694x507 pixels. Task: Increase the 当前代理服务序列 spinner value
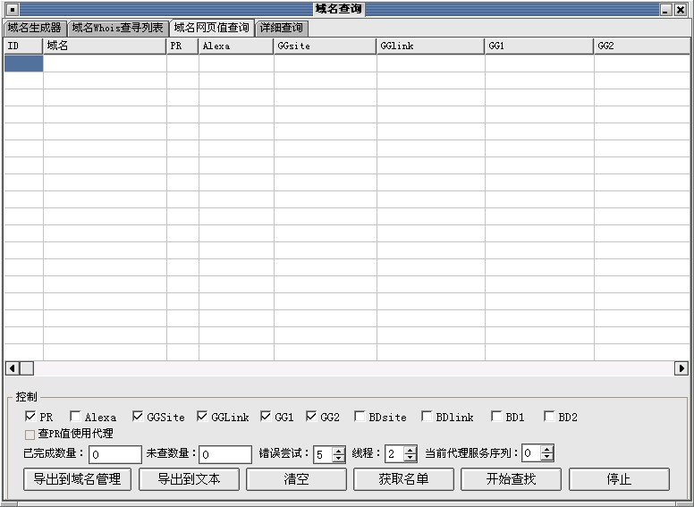coord(546,450)
